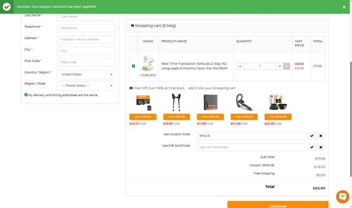This screenshot has height=208, width=352.
Task: Click the City input field
Action: [86, 51]
